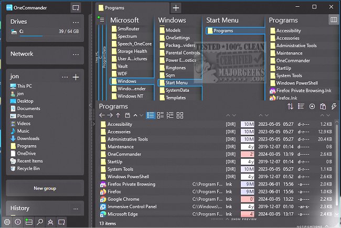
Task: Click the bright up chevron in navigation toolbar
Action: pos(135,115)
